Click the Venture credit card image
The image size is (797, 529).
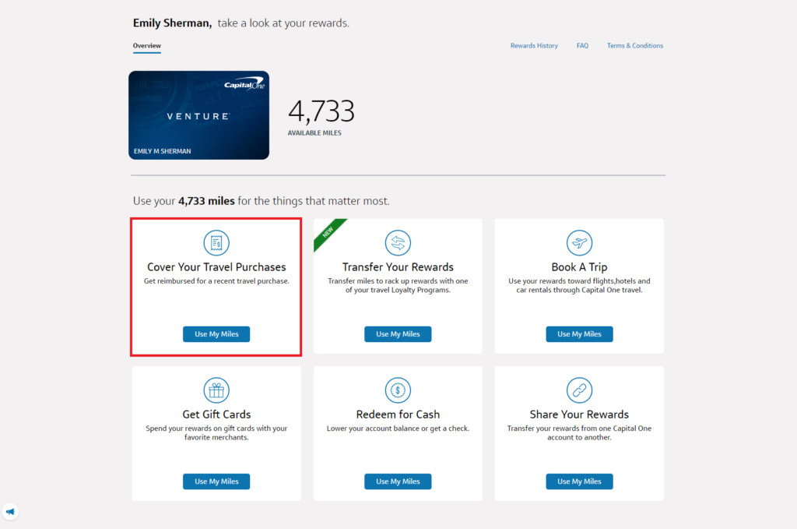tap(198, 115)
